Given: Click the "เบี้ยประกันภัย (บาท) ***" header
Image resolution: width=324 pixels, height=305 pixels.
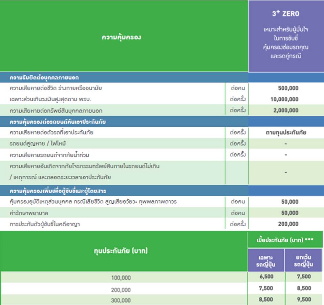Looking at the screenshot, I should pos(285,240).
